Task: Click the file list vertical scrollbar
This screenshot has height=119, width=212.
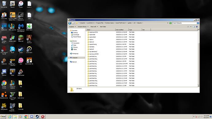Action: [198, 58]
